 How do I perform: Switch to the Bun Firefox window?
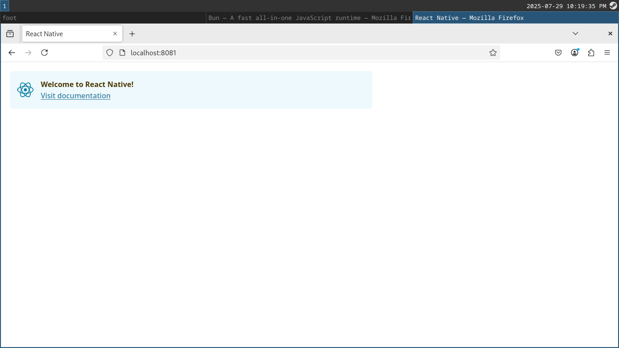coord(309,18)
